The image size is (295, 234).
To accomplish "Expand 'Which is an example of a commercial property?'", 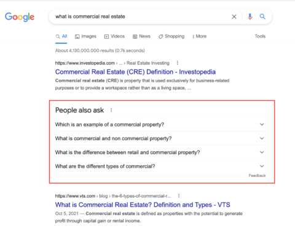I will [160, 125].
